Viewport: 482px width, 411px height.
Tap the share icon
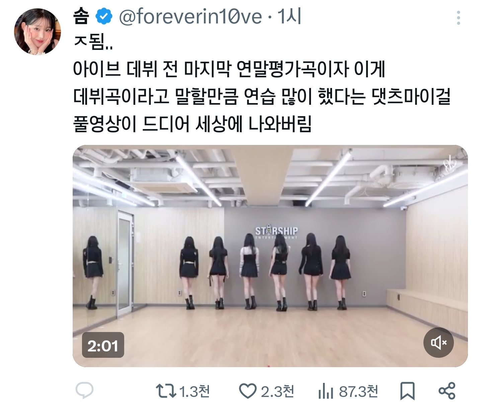click(x=447, y=391)
